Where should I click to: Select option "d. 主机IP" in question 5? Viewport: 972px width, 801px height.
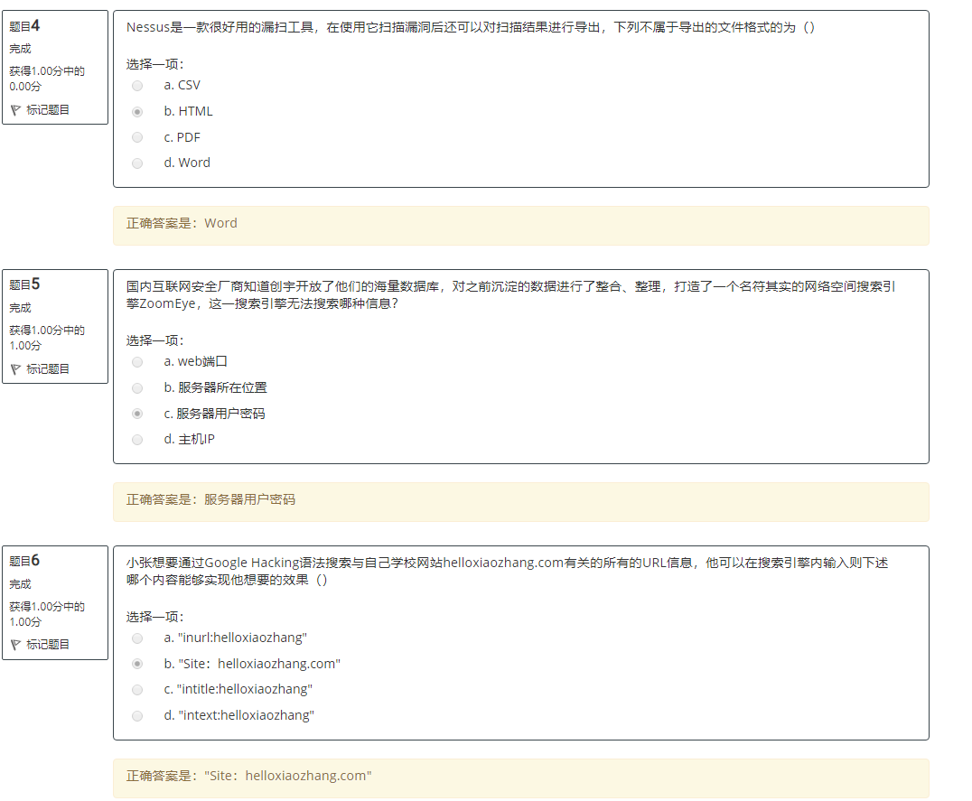click(x=136, y=440)
